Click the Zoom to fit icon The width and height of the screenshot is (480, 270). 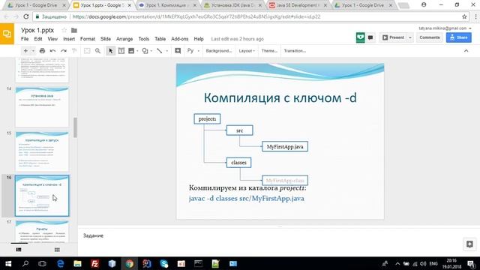click(x=87, y=51)
